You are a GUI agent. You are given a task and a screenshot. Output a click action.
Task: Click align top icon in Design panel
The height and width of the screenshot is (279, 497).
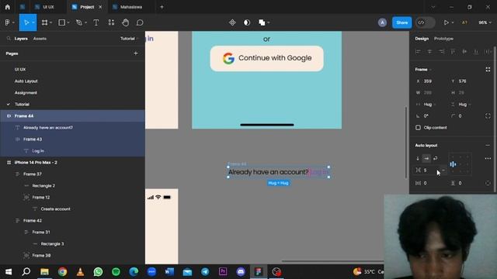pos(453,52)
